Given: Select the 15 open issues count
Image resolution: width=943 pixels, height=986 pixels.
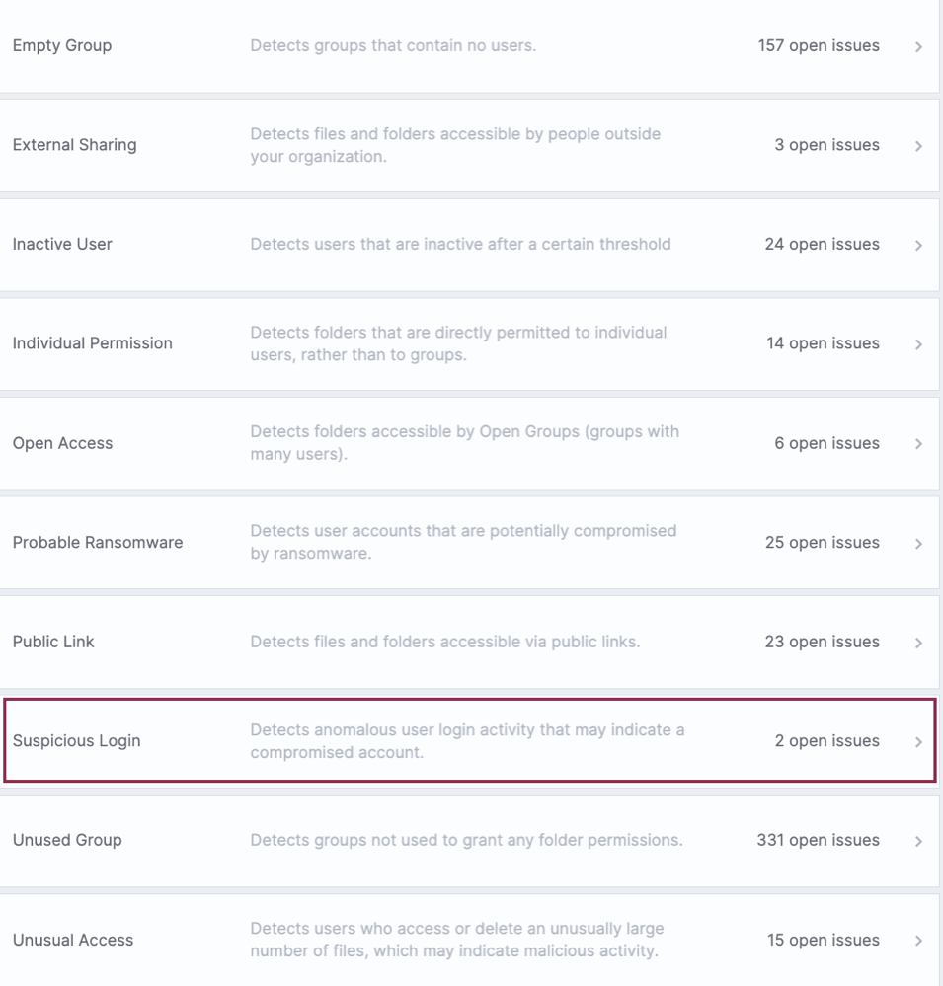Looking at the screenshot, I should point(823,940).
